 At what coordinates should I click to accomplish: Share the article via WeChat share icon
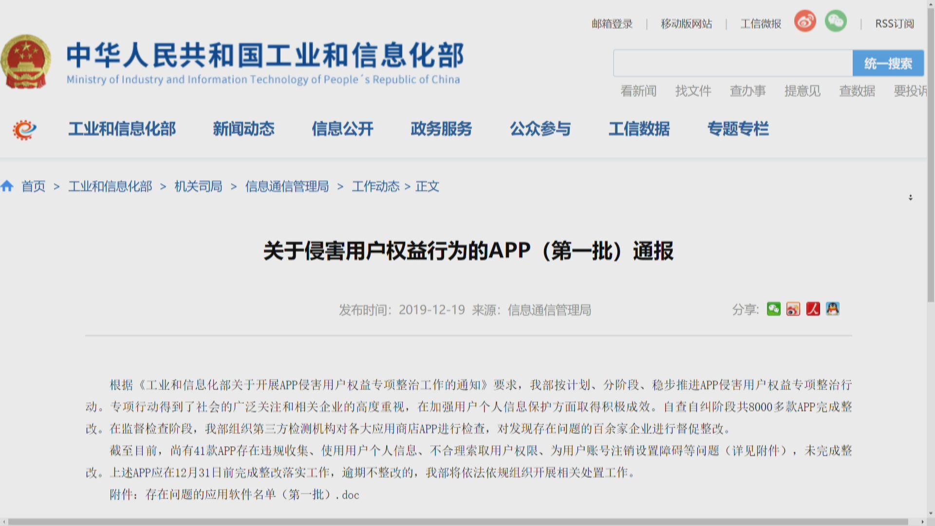(x=774, y=309)
